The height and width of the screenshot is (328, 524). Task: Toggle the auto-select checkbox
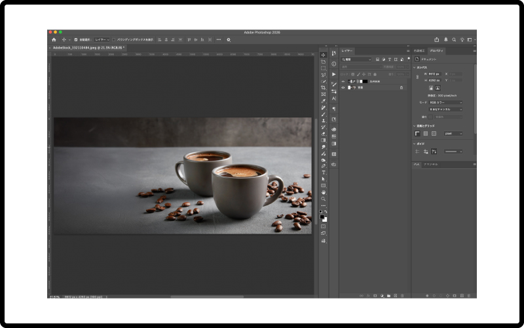[76, 39]
